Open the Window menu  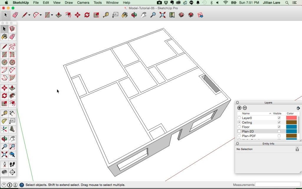[112, 3]
